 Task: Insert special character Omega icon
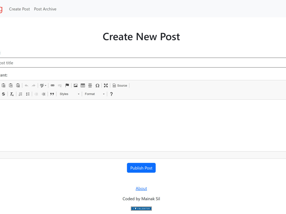[98, 85]
